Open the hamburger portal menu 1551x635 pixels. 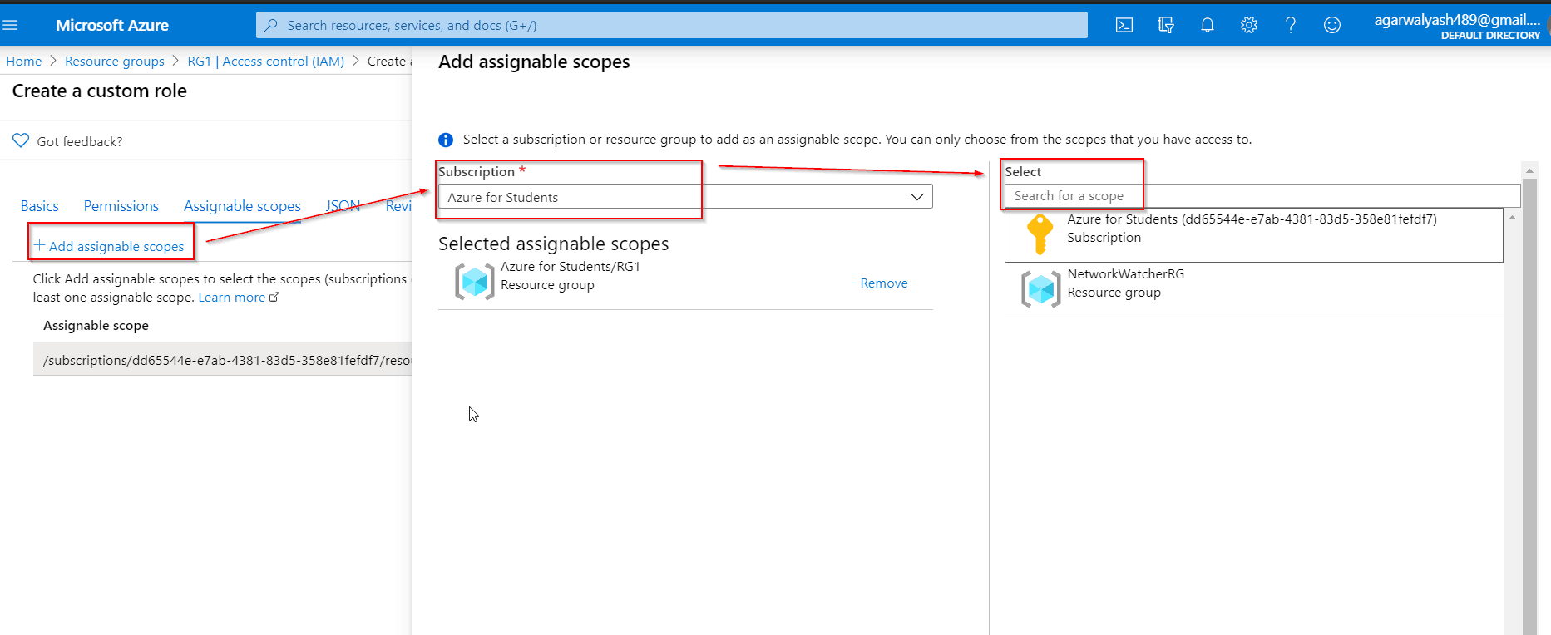pyautogui.click(x=11, y=25)
